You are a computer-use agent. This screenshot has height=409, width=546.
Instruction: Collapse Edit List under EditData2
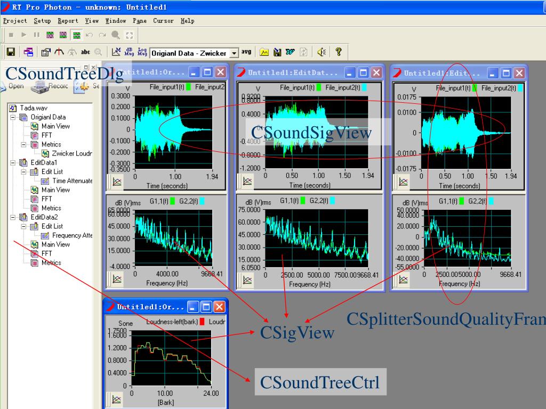pyautogui.click(x=23, y=226)
